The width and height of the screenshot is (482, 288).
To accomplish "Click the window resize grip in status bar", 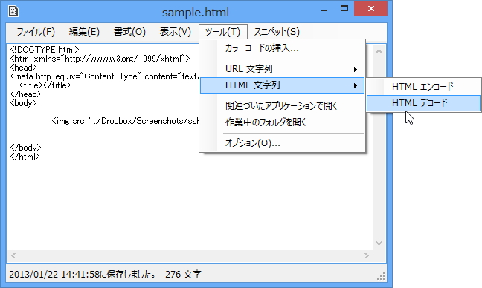I will [381, 277].
